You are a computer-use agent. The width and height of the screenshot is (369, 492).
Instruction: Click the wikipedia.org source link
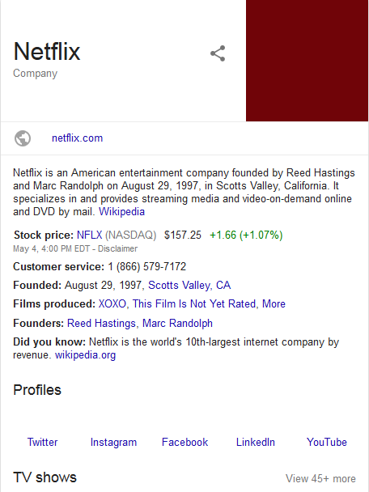coord(85,355)
